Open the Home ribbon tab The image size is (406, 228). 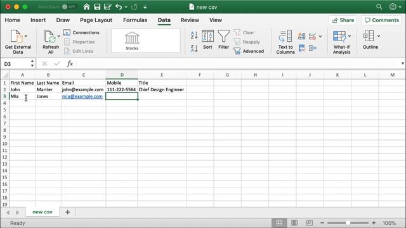pos(13,20)
